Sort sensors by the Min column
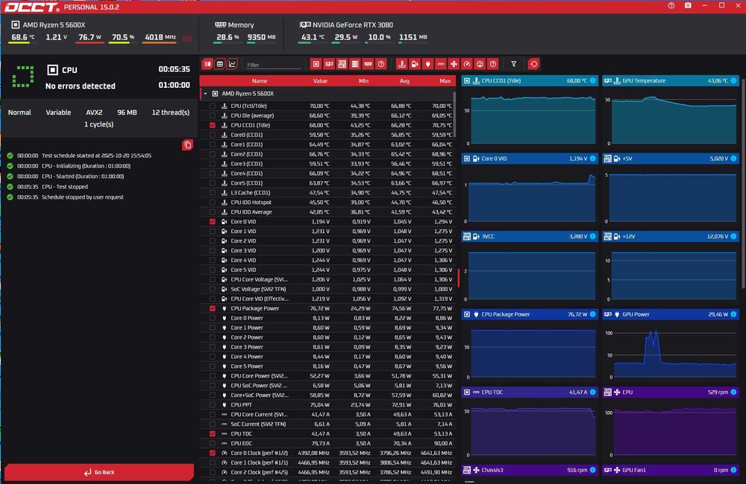 (x=363, y=81)
